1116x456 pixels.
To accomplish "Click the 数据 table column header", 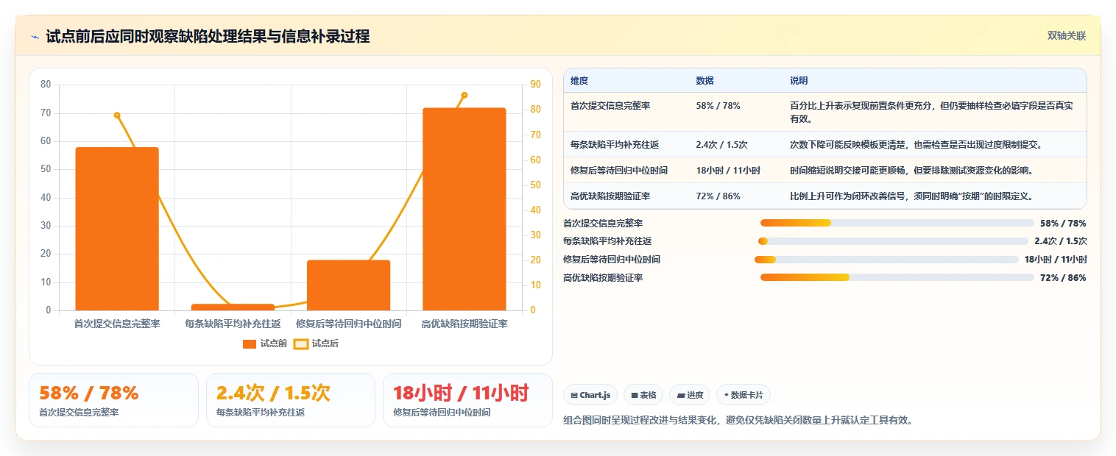I will click(x=704, y=80).
